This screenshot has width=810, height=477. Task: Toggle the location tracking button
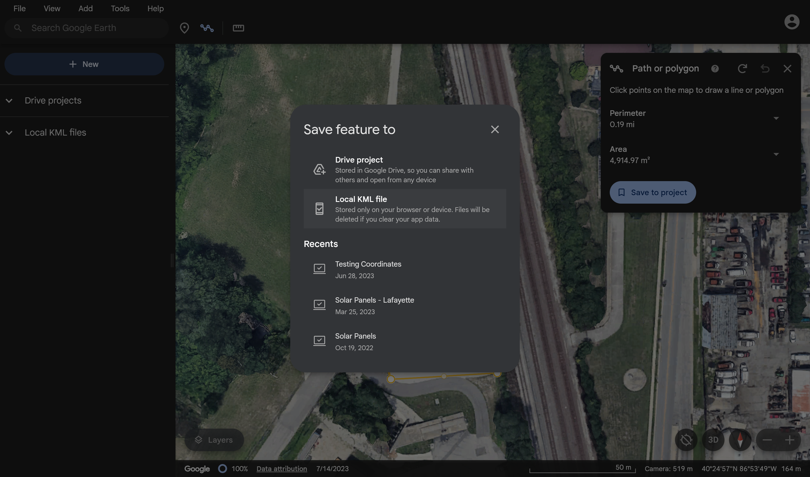coord(686,440)
